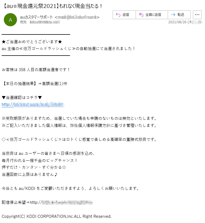Screen dimensions: 205x223
Task: Forward the email with 転送
Action: pyautogui.click(x=179, y=15)
